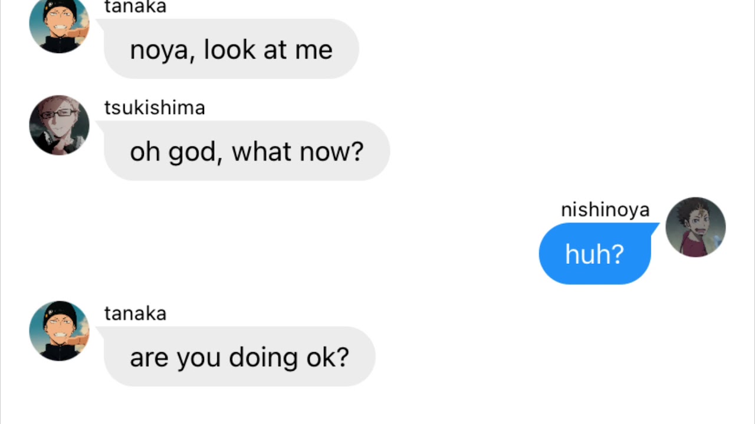The height and width of the screenshot is (424, 755).
Task: Click the tsukishima sender name label
Action: pyautogui.click(x=155, y=108)
